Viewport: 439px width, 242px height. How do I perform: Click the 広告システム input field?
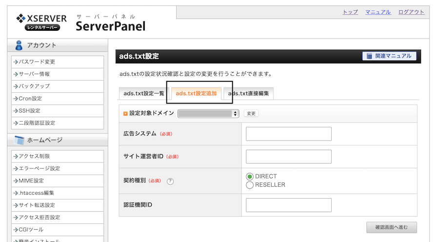pyautogui.click(x=289, y=134)
